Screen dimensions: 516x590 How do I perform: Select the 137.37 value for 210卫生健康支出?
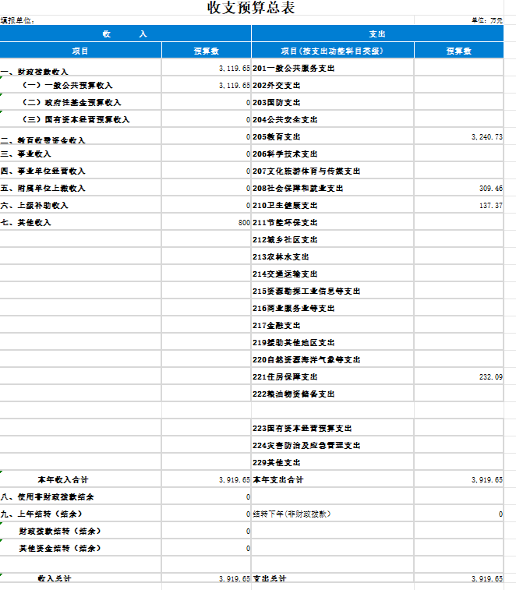491,206
